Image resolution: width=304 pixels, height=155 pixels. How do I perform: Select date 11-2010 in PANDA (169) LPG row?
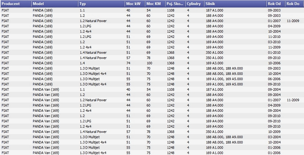click(x=274, y=37)
